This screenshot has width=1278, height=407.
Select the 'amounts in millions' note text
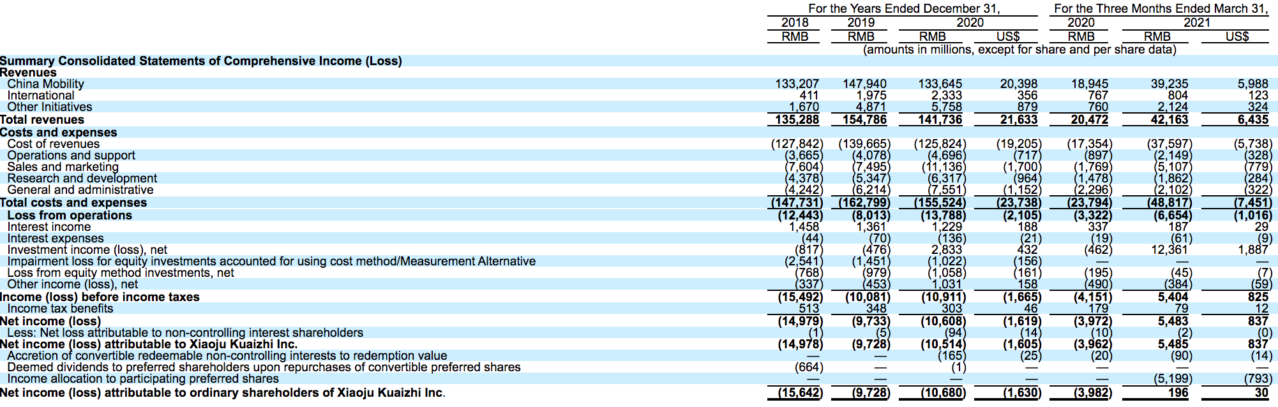point(1019,49)
